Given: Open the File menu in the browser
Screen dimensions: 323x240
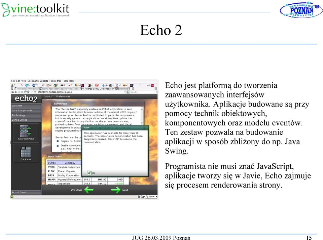Looking at the screenshot, I should (x=13, y=81).
